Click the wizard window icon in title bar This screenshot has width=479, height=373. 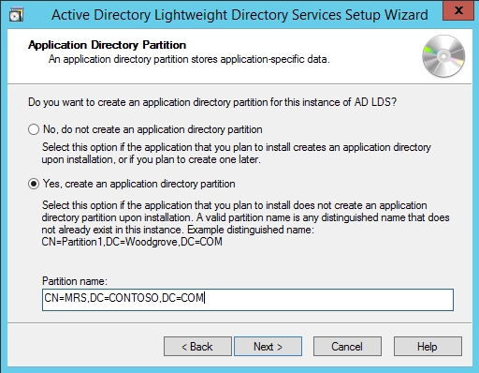click(16, 15)
